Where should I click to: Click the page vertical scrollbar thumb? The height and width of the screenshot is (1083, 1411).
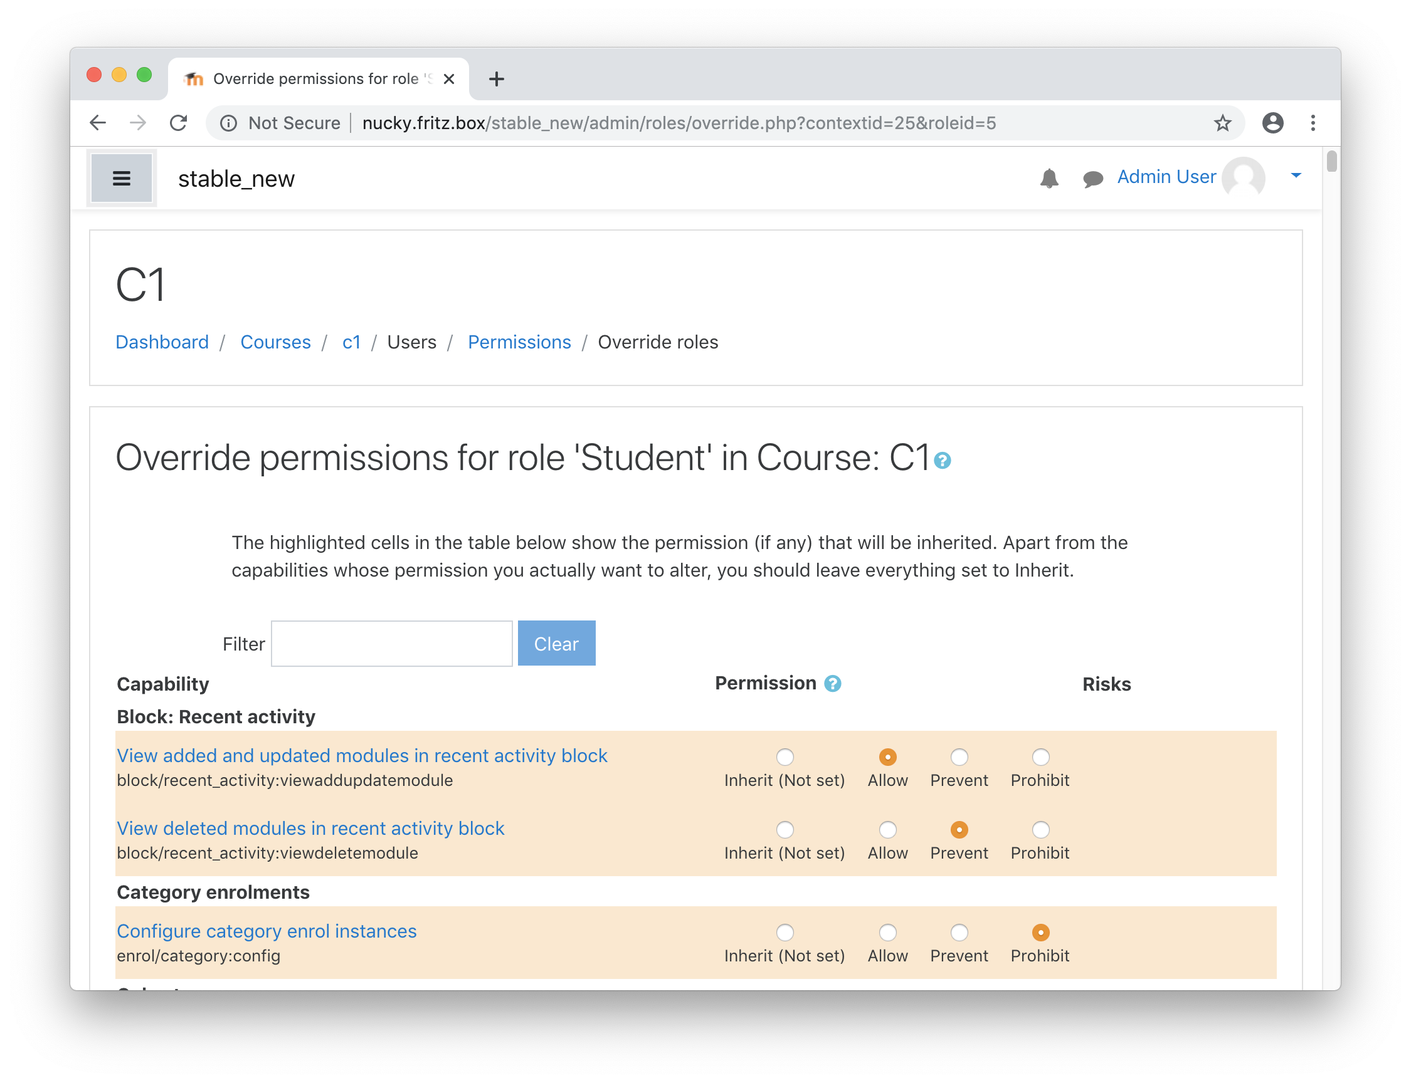[1331, 161]
